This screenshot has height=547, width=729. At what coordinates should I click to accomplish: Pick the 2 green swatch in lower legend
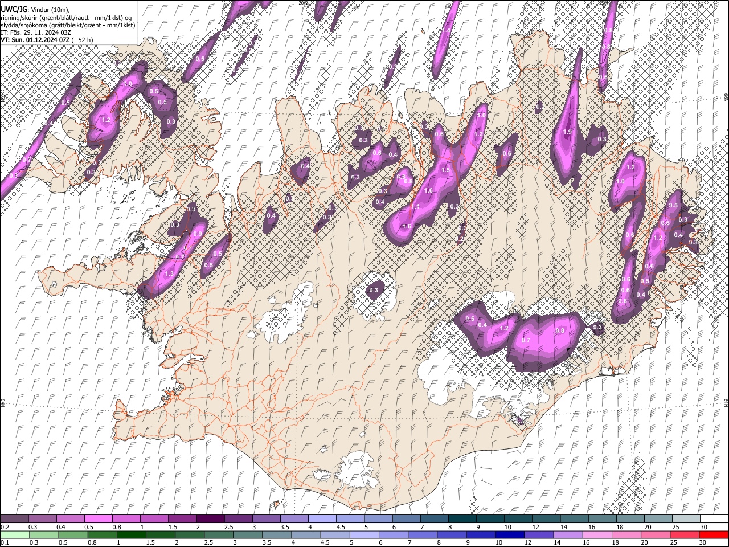189,535
